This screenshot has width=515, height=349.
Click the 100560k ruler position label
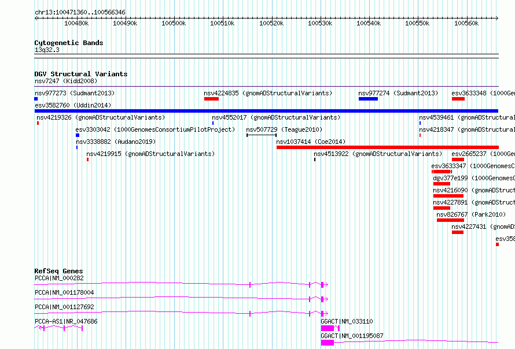[x=466, y=23]
